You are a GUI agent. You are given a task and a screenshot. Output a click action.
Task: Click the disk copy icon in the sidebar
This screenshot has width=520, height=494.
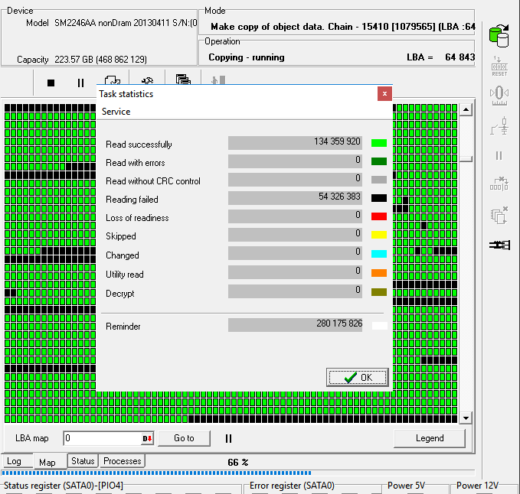coord(499,36)
